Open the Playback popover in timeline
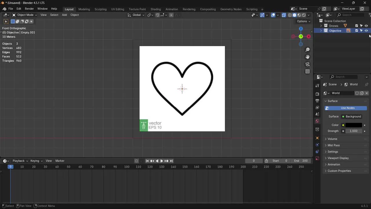371x209 pixels. click(x=20, y=161)
